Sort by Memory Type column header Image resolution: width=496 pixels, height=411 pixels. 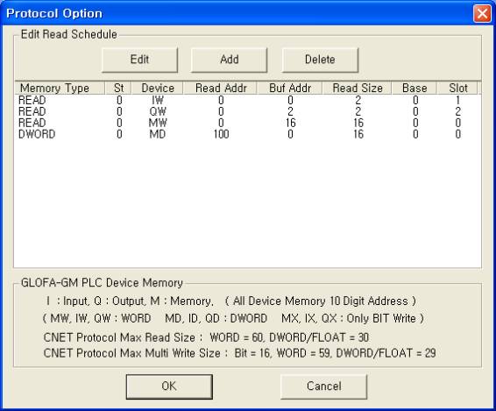point(60,88)
